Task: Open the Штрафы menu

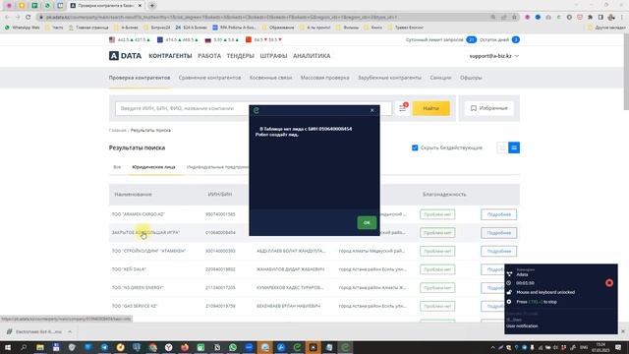Action: [x=273, y=56]
